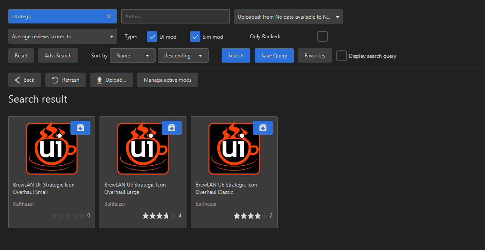Click author Balthazar on Overhaul Large card
485x250 pixels.
[x=115, y=204]
